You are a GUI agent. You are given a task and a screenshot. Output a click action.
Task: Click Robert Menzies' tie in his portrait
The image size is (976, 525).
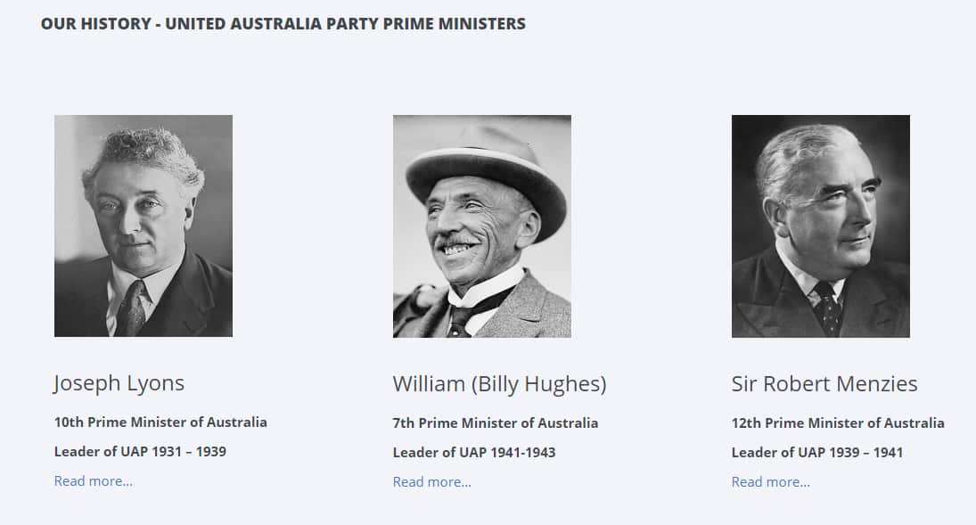[829, 312]
